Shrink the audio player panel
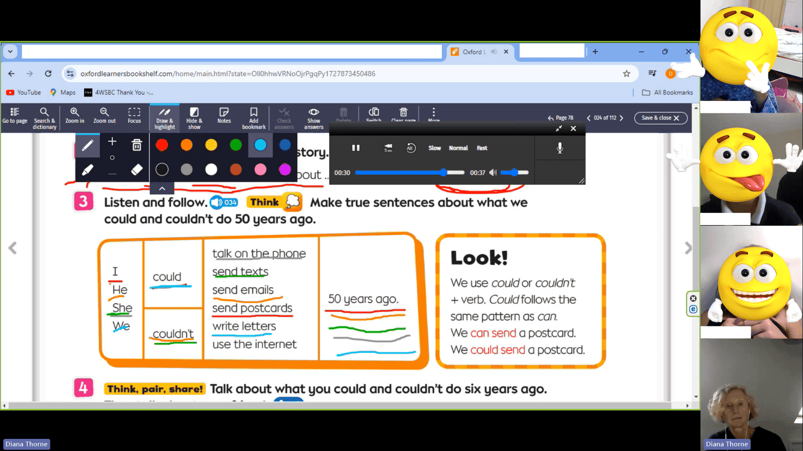This screenshot has height=451, width=803. click(559, 129)
